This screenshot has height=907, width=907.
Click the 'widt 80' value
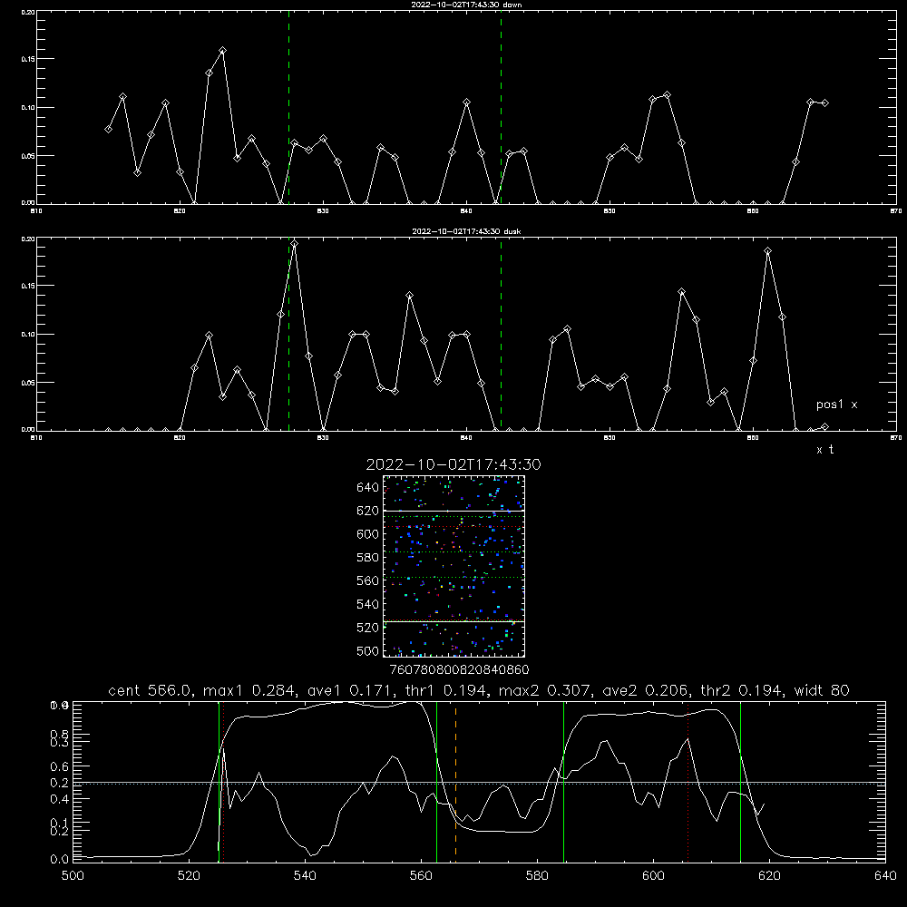(x=822, y=690)
